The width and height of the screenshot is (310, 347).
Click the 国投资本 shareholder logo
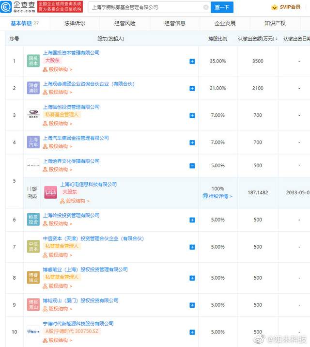33,61
